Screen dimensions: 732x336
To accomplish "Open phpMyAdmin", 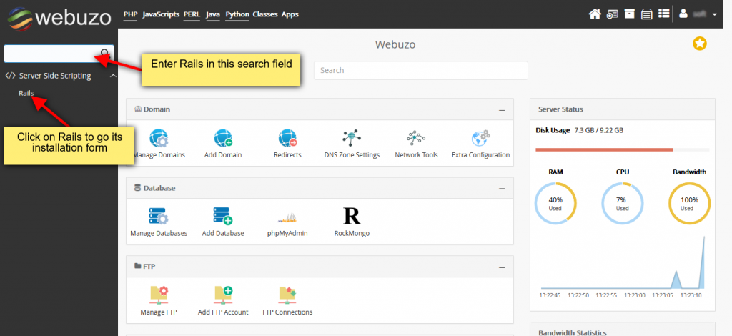I will (287, 217).
